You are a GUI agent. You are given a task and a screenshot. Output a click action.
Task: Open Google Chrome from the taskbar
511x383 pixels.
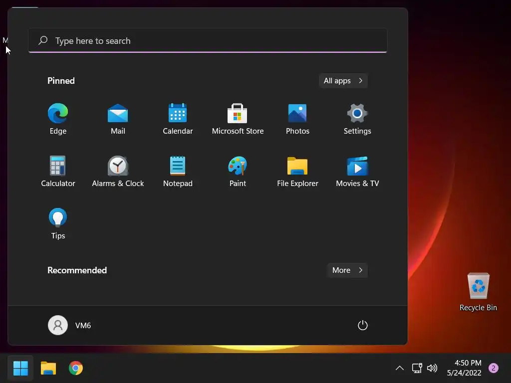[76, 368]
